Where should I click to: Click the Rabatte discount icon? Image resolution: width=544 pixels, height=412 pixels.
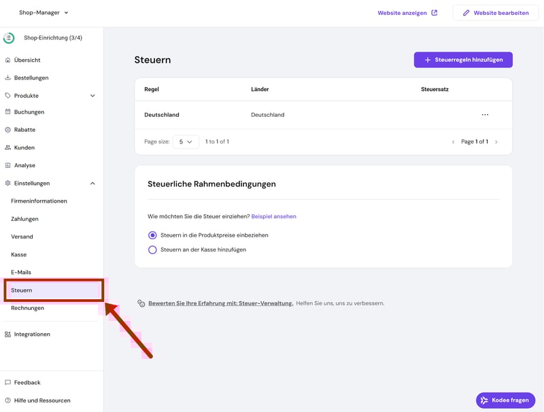8,129
